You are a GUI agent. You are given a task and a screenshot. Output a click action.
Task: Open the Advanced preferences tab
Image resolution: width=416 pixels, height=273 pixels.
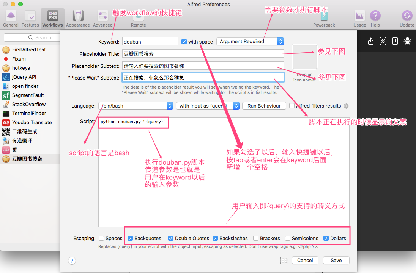tap(103, 19)
